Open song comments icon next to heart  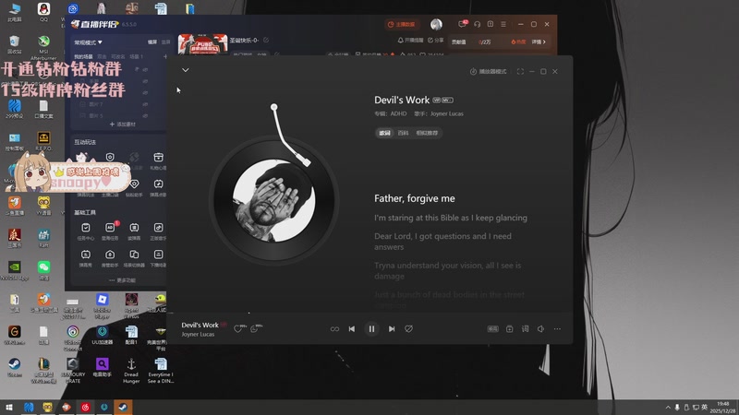click(x=255, y=328)
